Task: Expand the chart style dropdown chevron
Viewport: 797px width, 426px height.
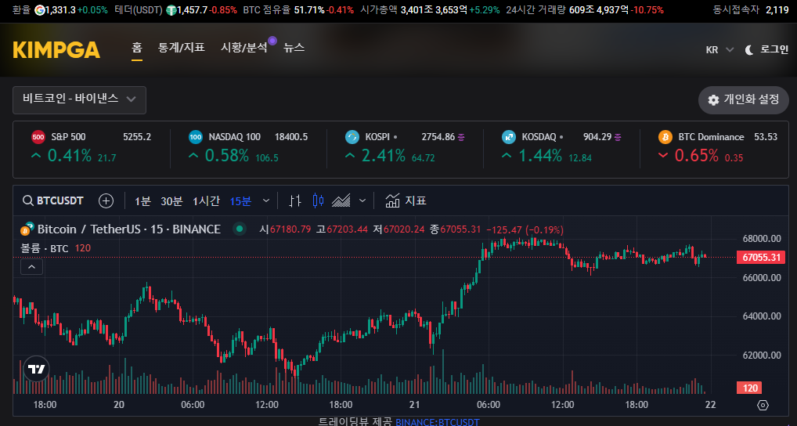Action: (x=362, y=200)
